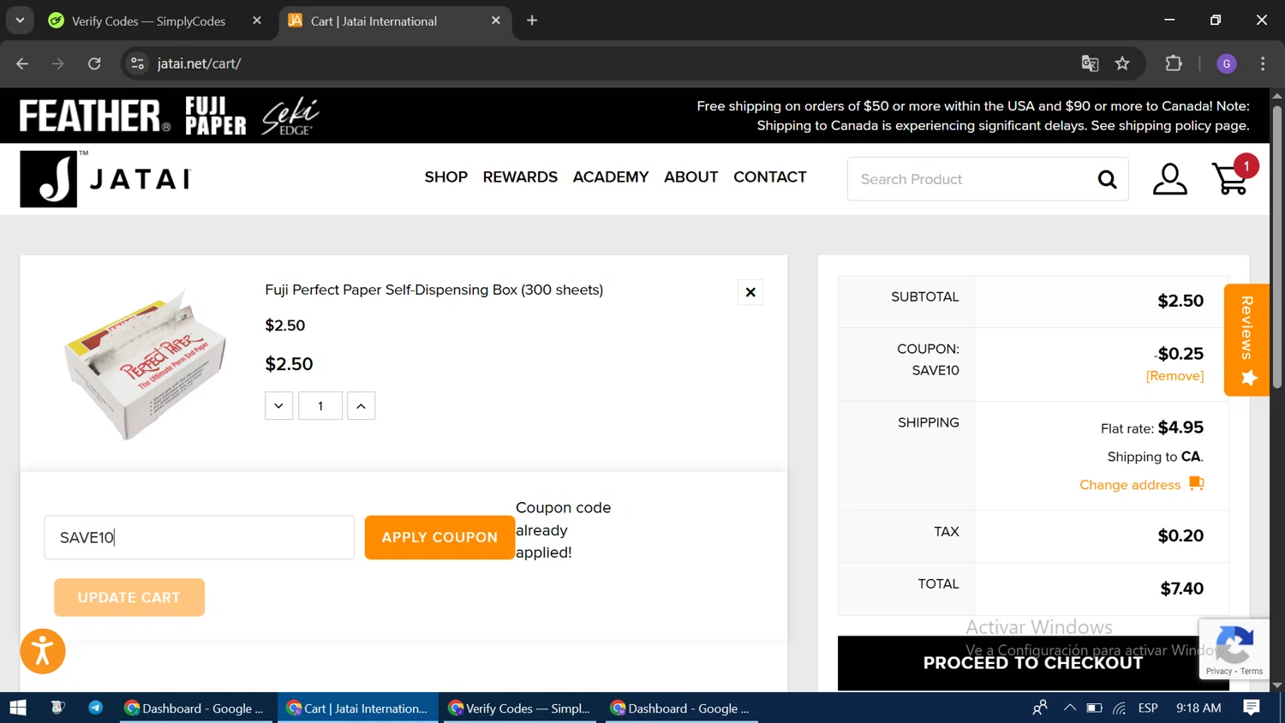
Task: Decrease product quantity with down arrow
Action: tap(278, 406)
